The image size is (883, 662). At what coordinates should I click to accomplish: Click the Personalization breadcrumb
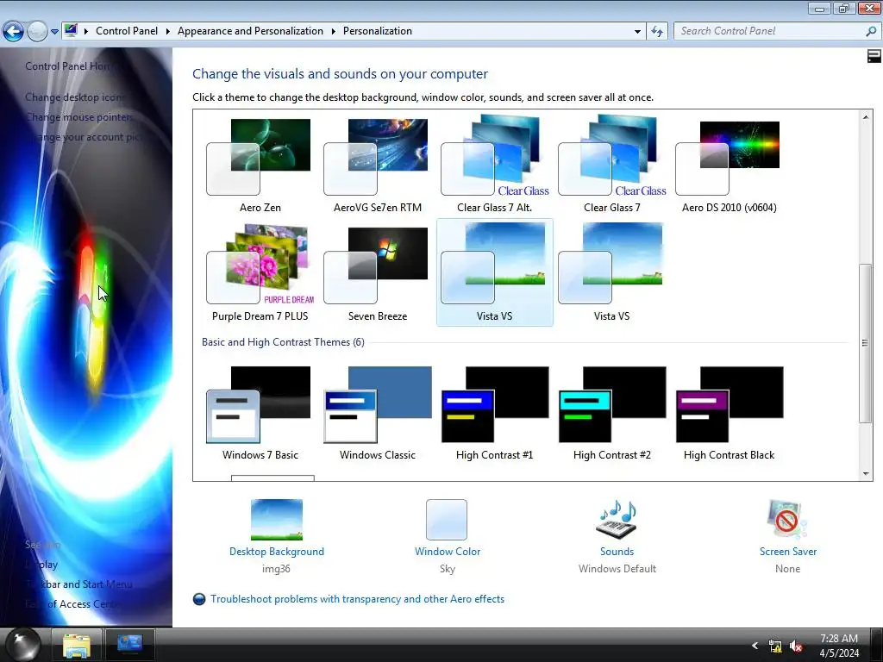[378, 31]
